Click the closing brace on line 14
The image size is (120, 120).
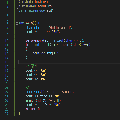[x=26, y=58]
